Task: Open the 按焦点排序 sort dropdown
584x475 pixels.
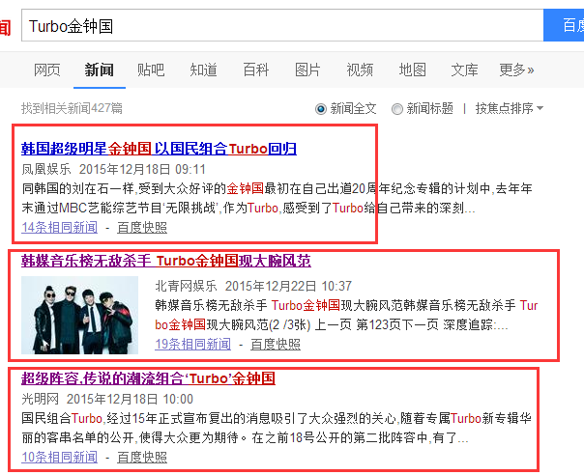Action: point(510,109)
